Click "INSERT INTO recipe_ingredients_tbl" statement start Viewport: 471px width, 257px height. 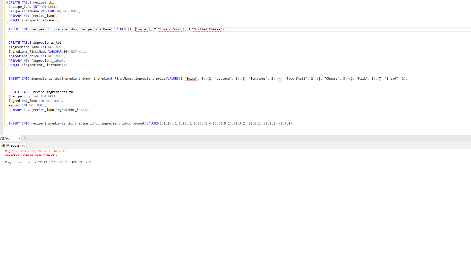[x=41, y=123]
